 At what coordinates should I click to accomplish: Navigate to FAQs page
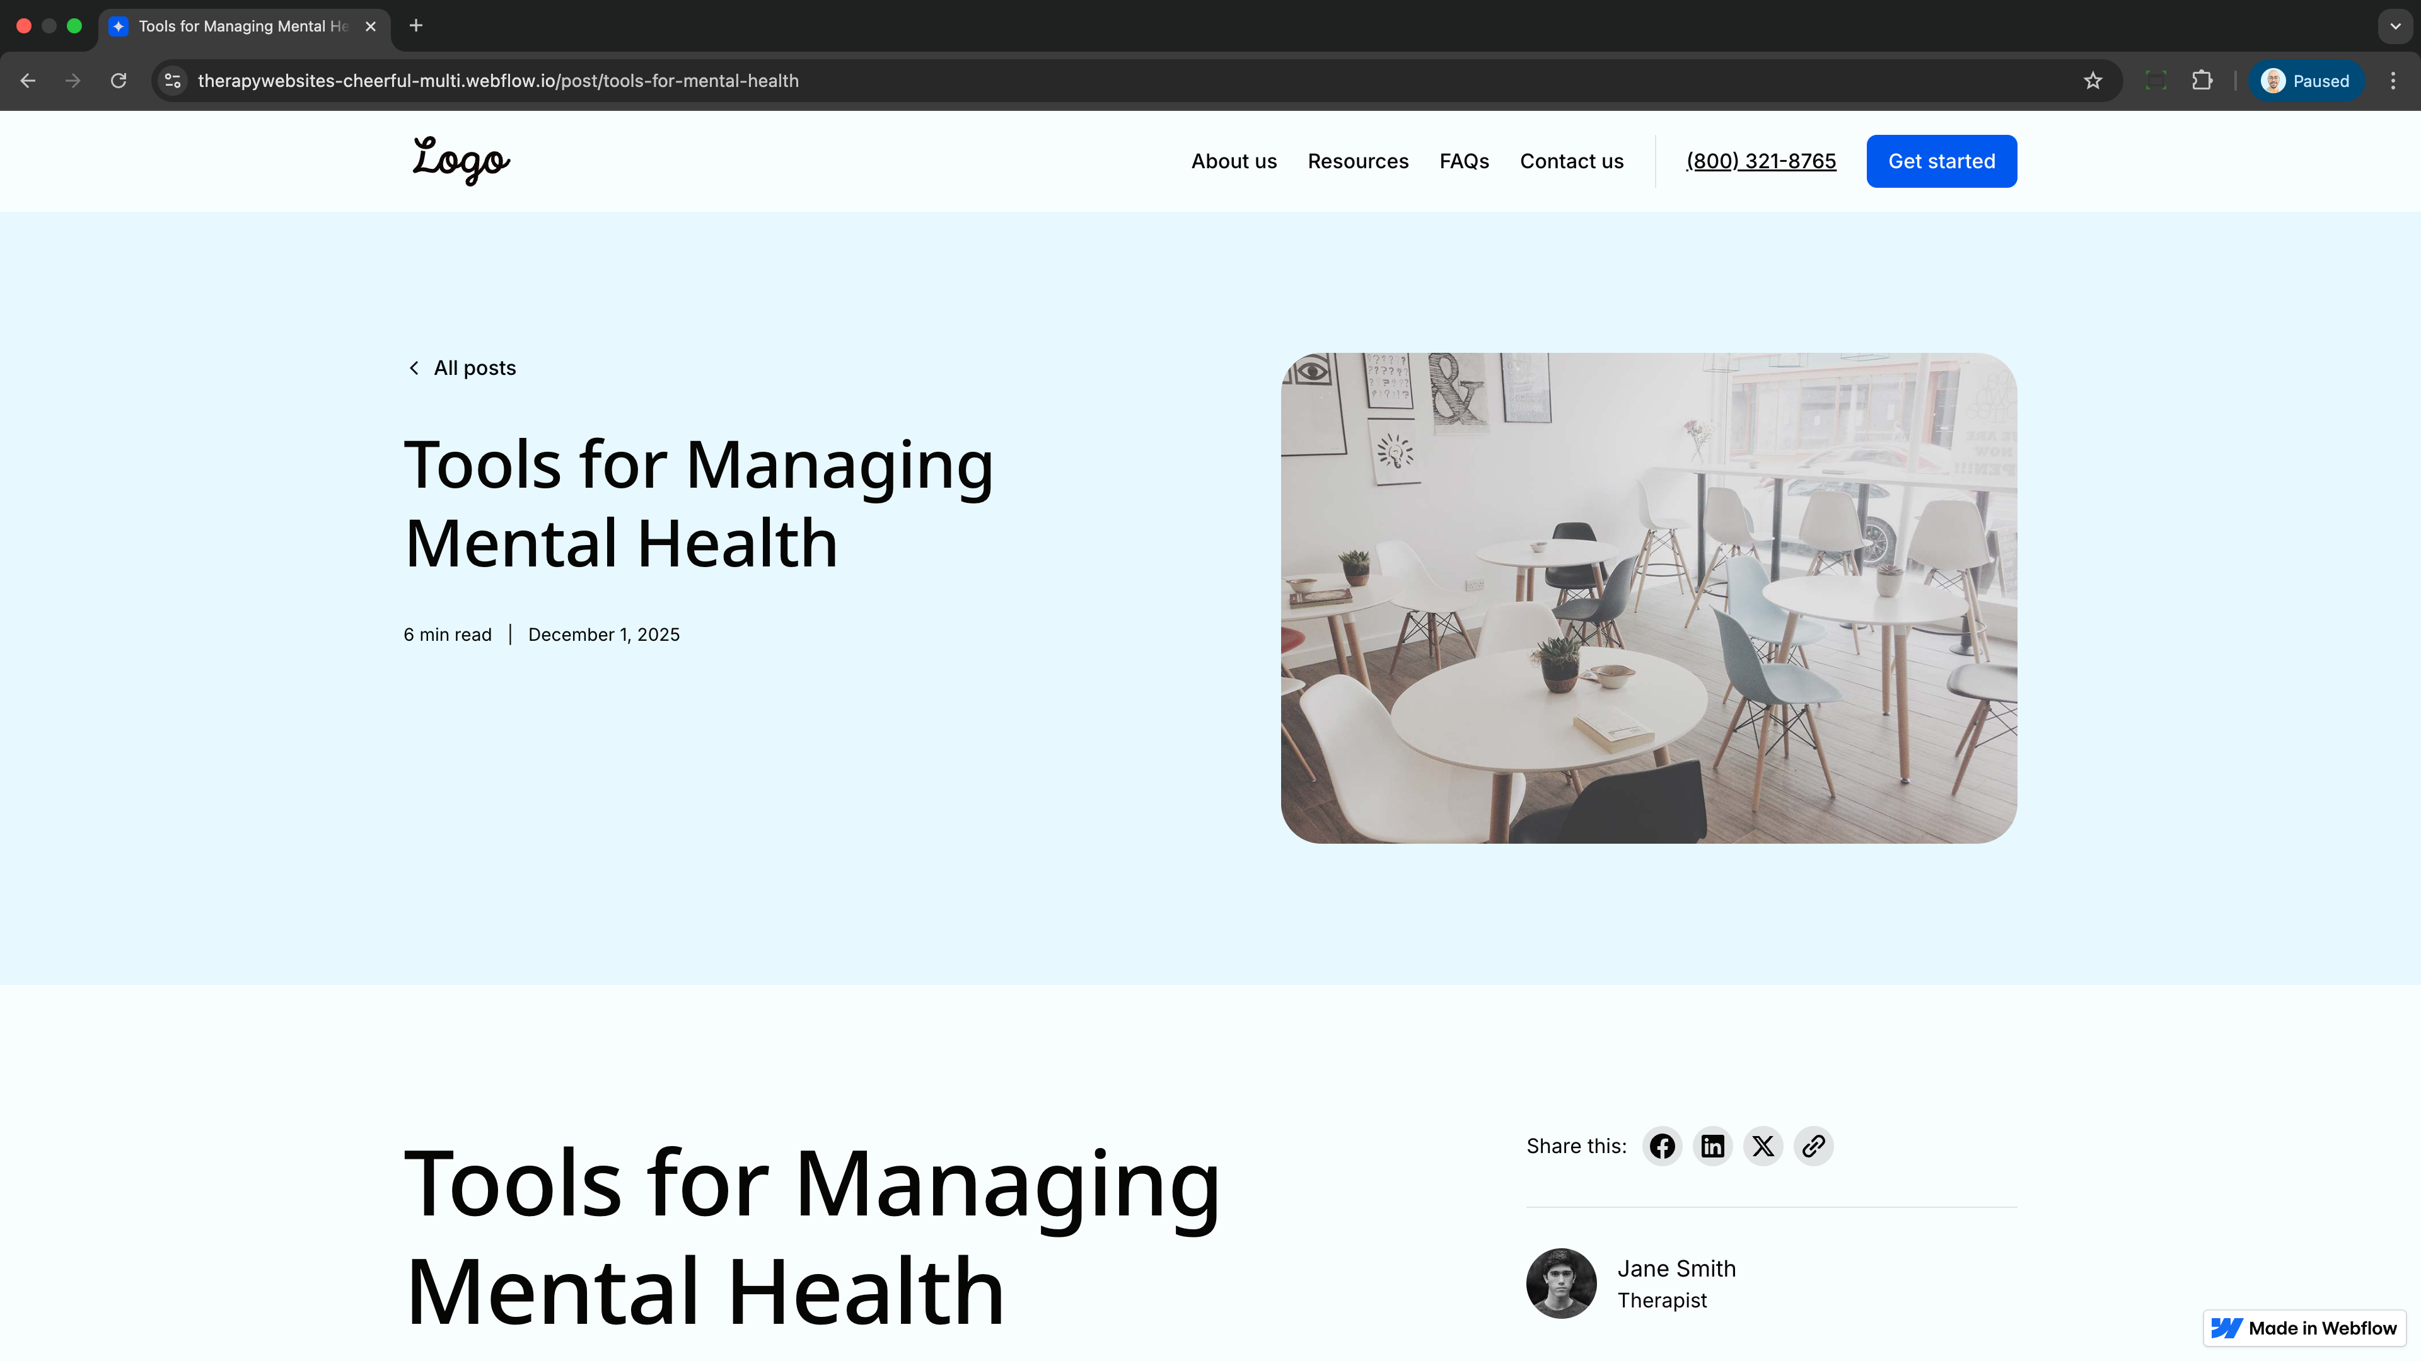pos(1463,161)
